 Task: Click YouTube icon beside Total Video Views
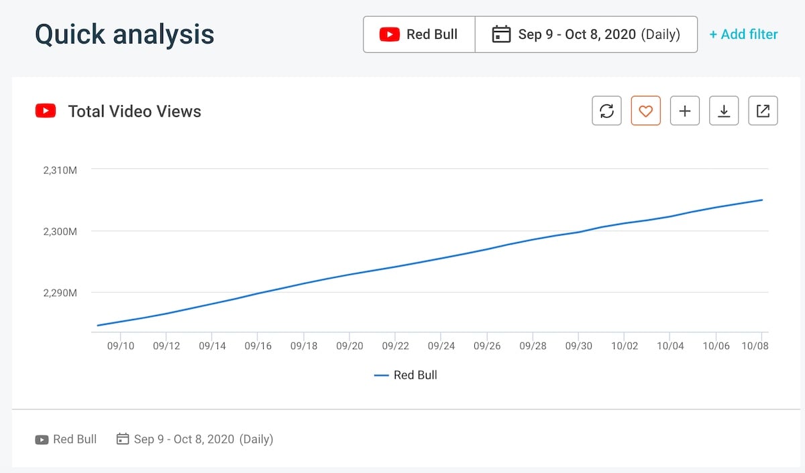tap(46, 111)
